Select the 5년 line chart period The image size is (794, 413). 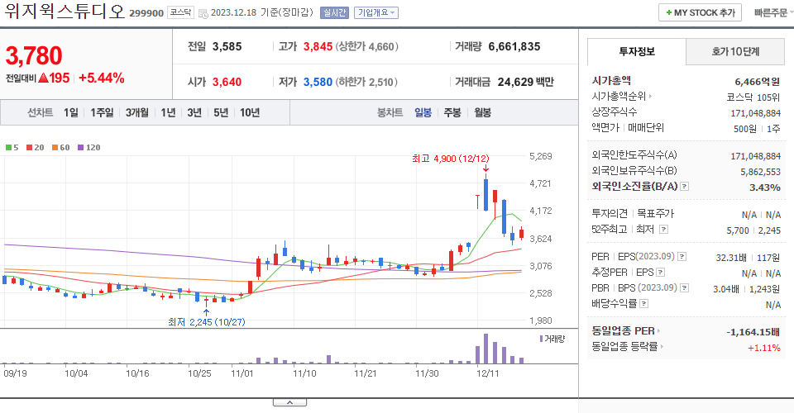[221, 112]
